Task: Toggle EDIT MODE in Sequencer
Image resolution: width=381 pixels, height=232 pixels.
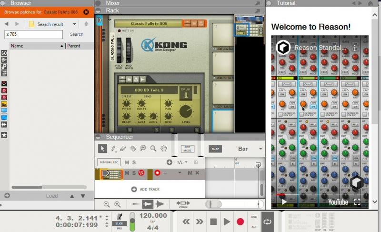Action: [188, 149]
